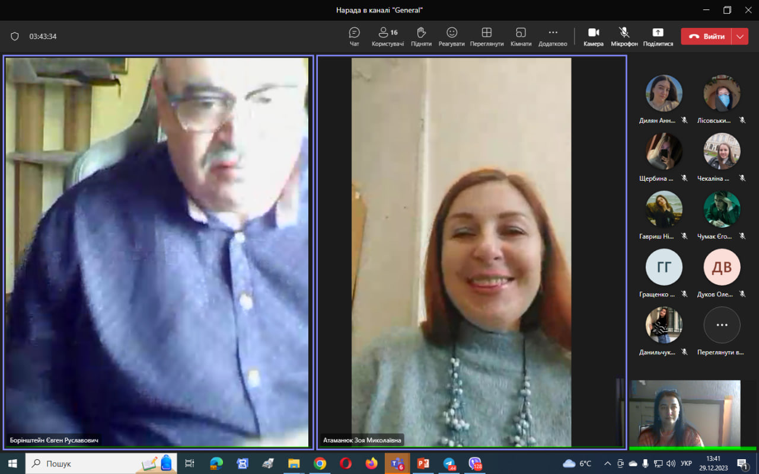Viewport: 759px width, 474px height.
Task: Expand the hidden system tray icons chevron
Action: [x=607, y=463]
